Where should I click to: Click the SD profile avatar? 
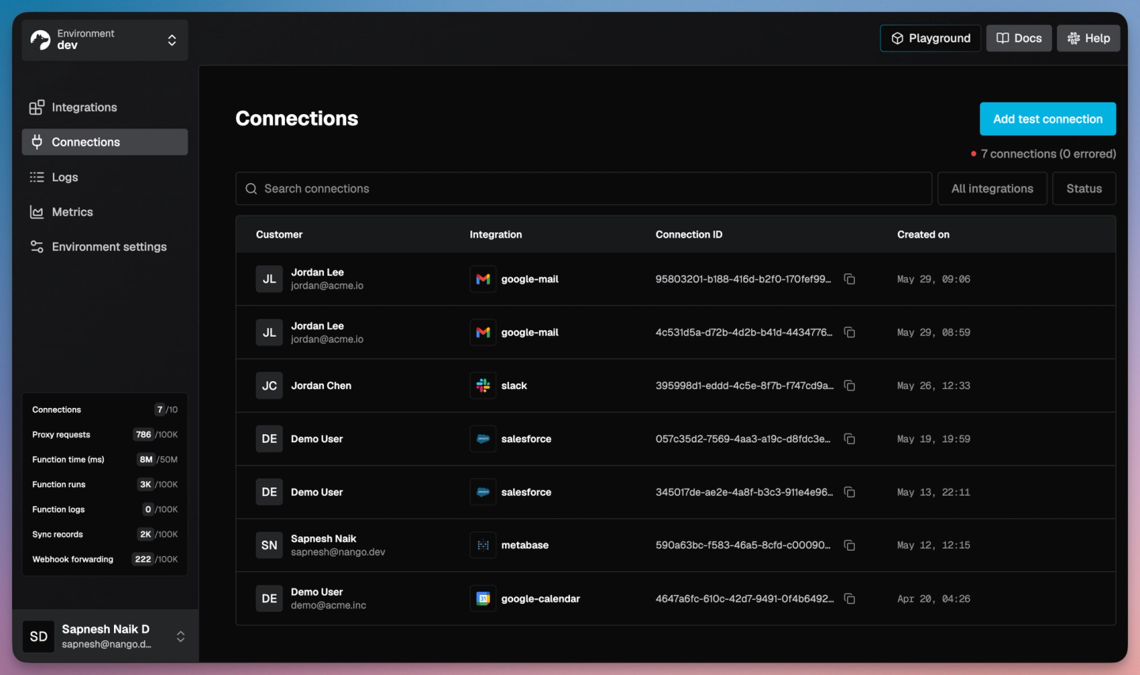pyautogui.click(x=39, y=636)
